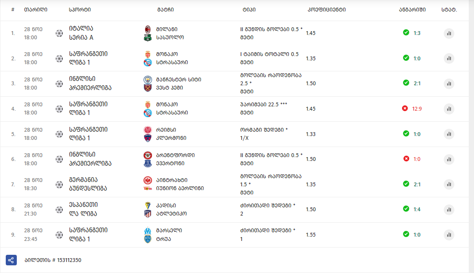Open statistics for Cadiz vs Atletico match
Screen dimensions: 474x273
(x=449, y=209)
